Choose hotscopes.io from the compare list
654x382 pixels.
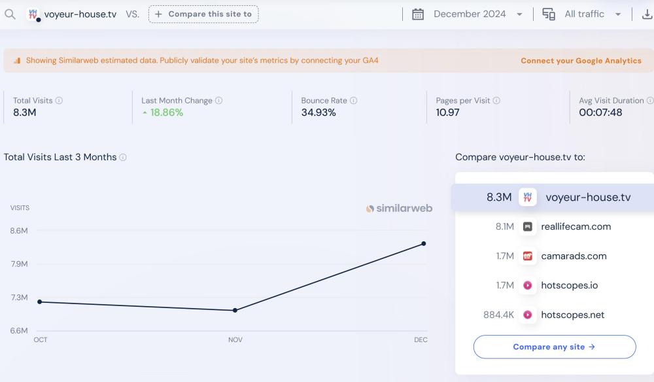tap(569, 285)
